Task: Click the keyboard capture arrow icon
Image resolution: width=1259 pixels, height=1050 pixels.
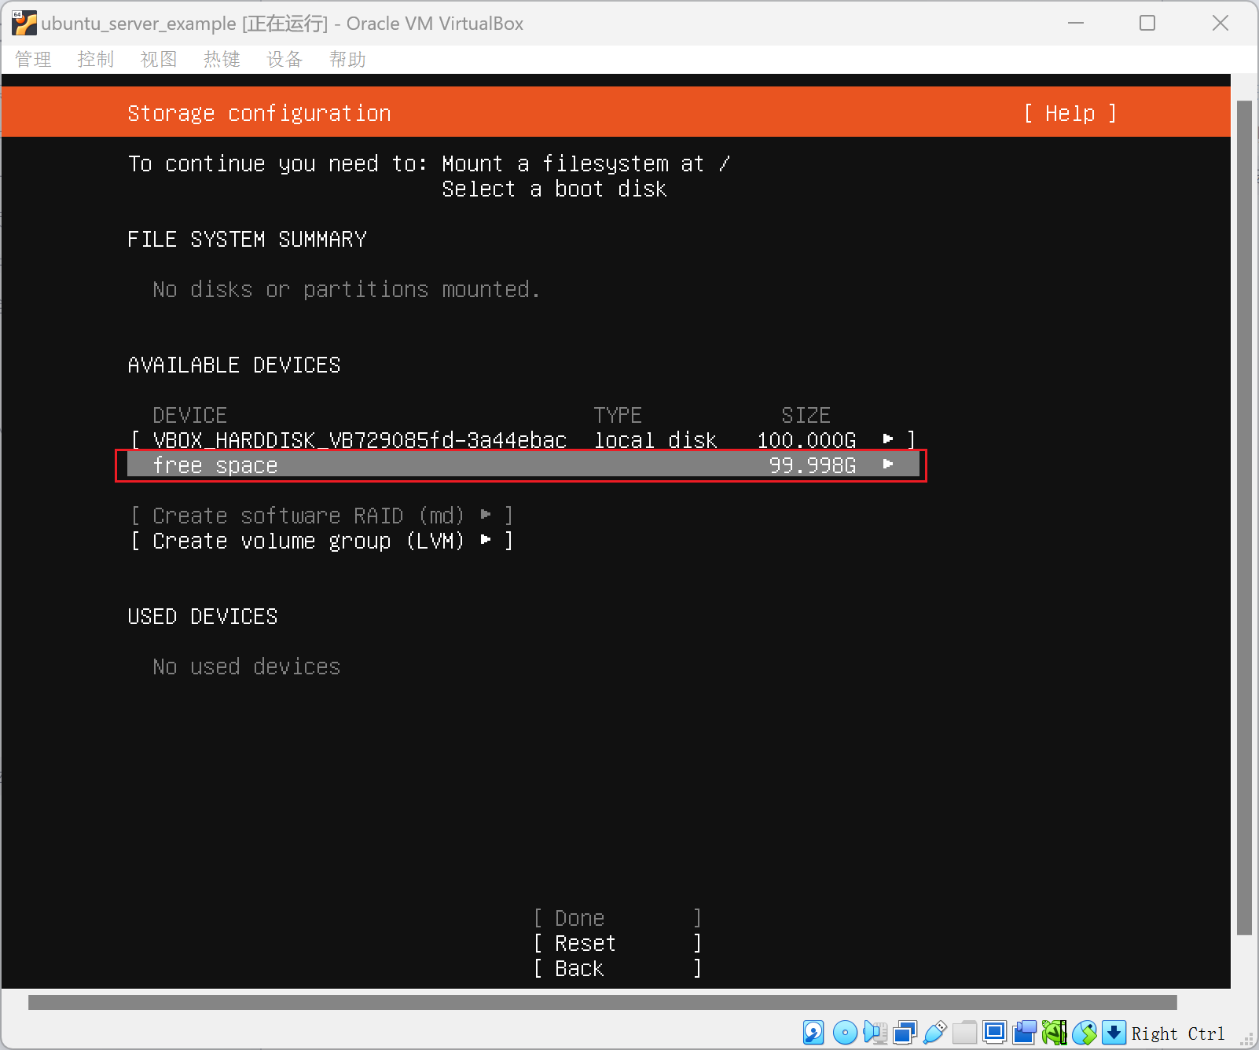Action: click(1114, 1032)
